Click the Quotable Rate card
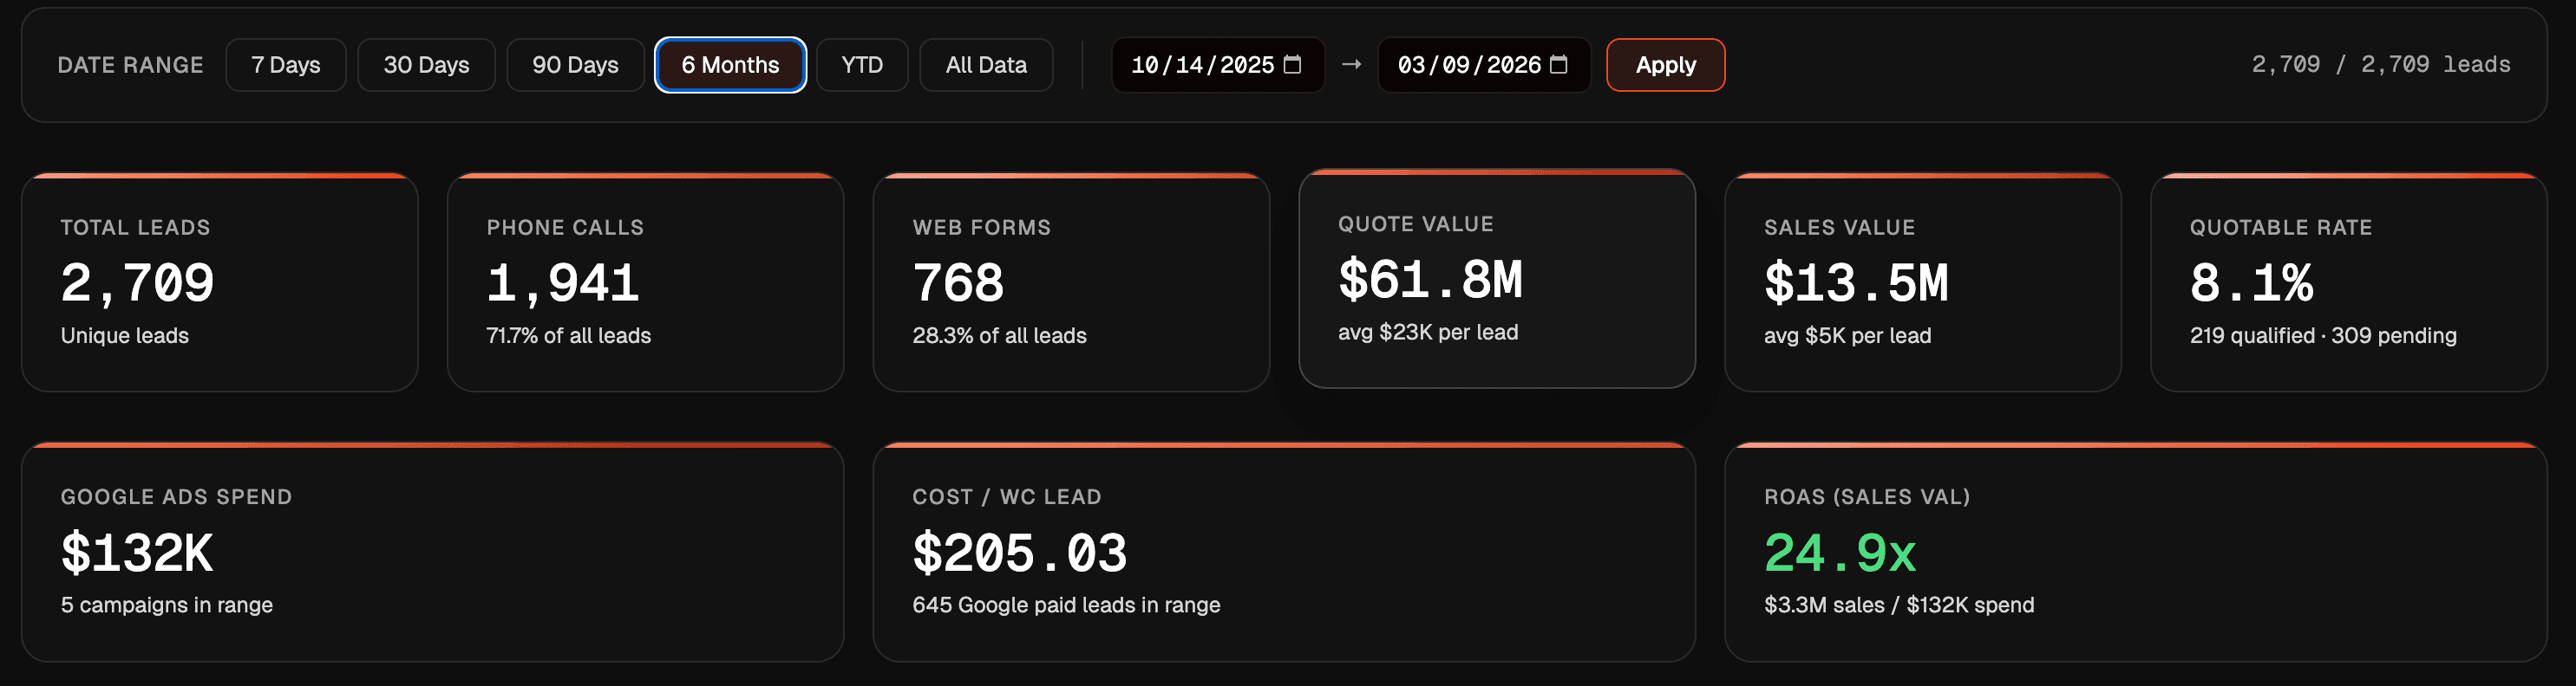 [2348, 282]
